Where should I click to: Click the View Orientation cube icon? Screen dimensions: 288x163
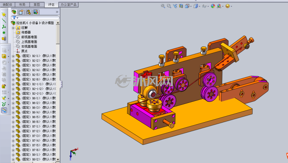pos(187,6)
